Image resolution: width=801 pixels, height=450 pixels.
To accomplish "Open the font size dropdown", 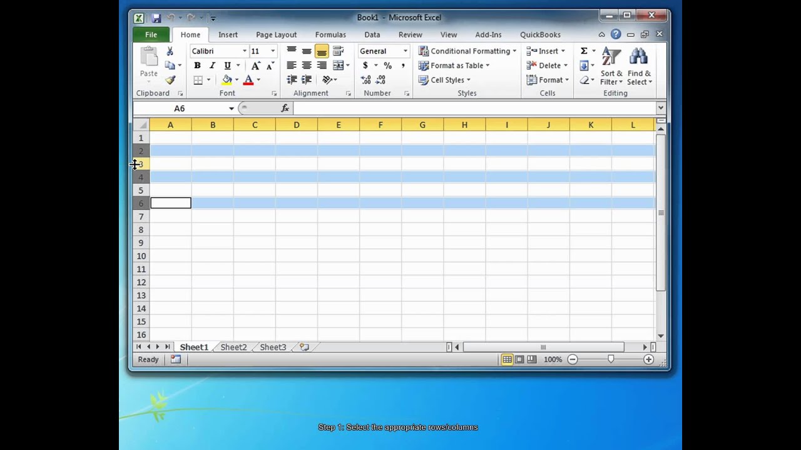I will (273, 51).
